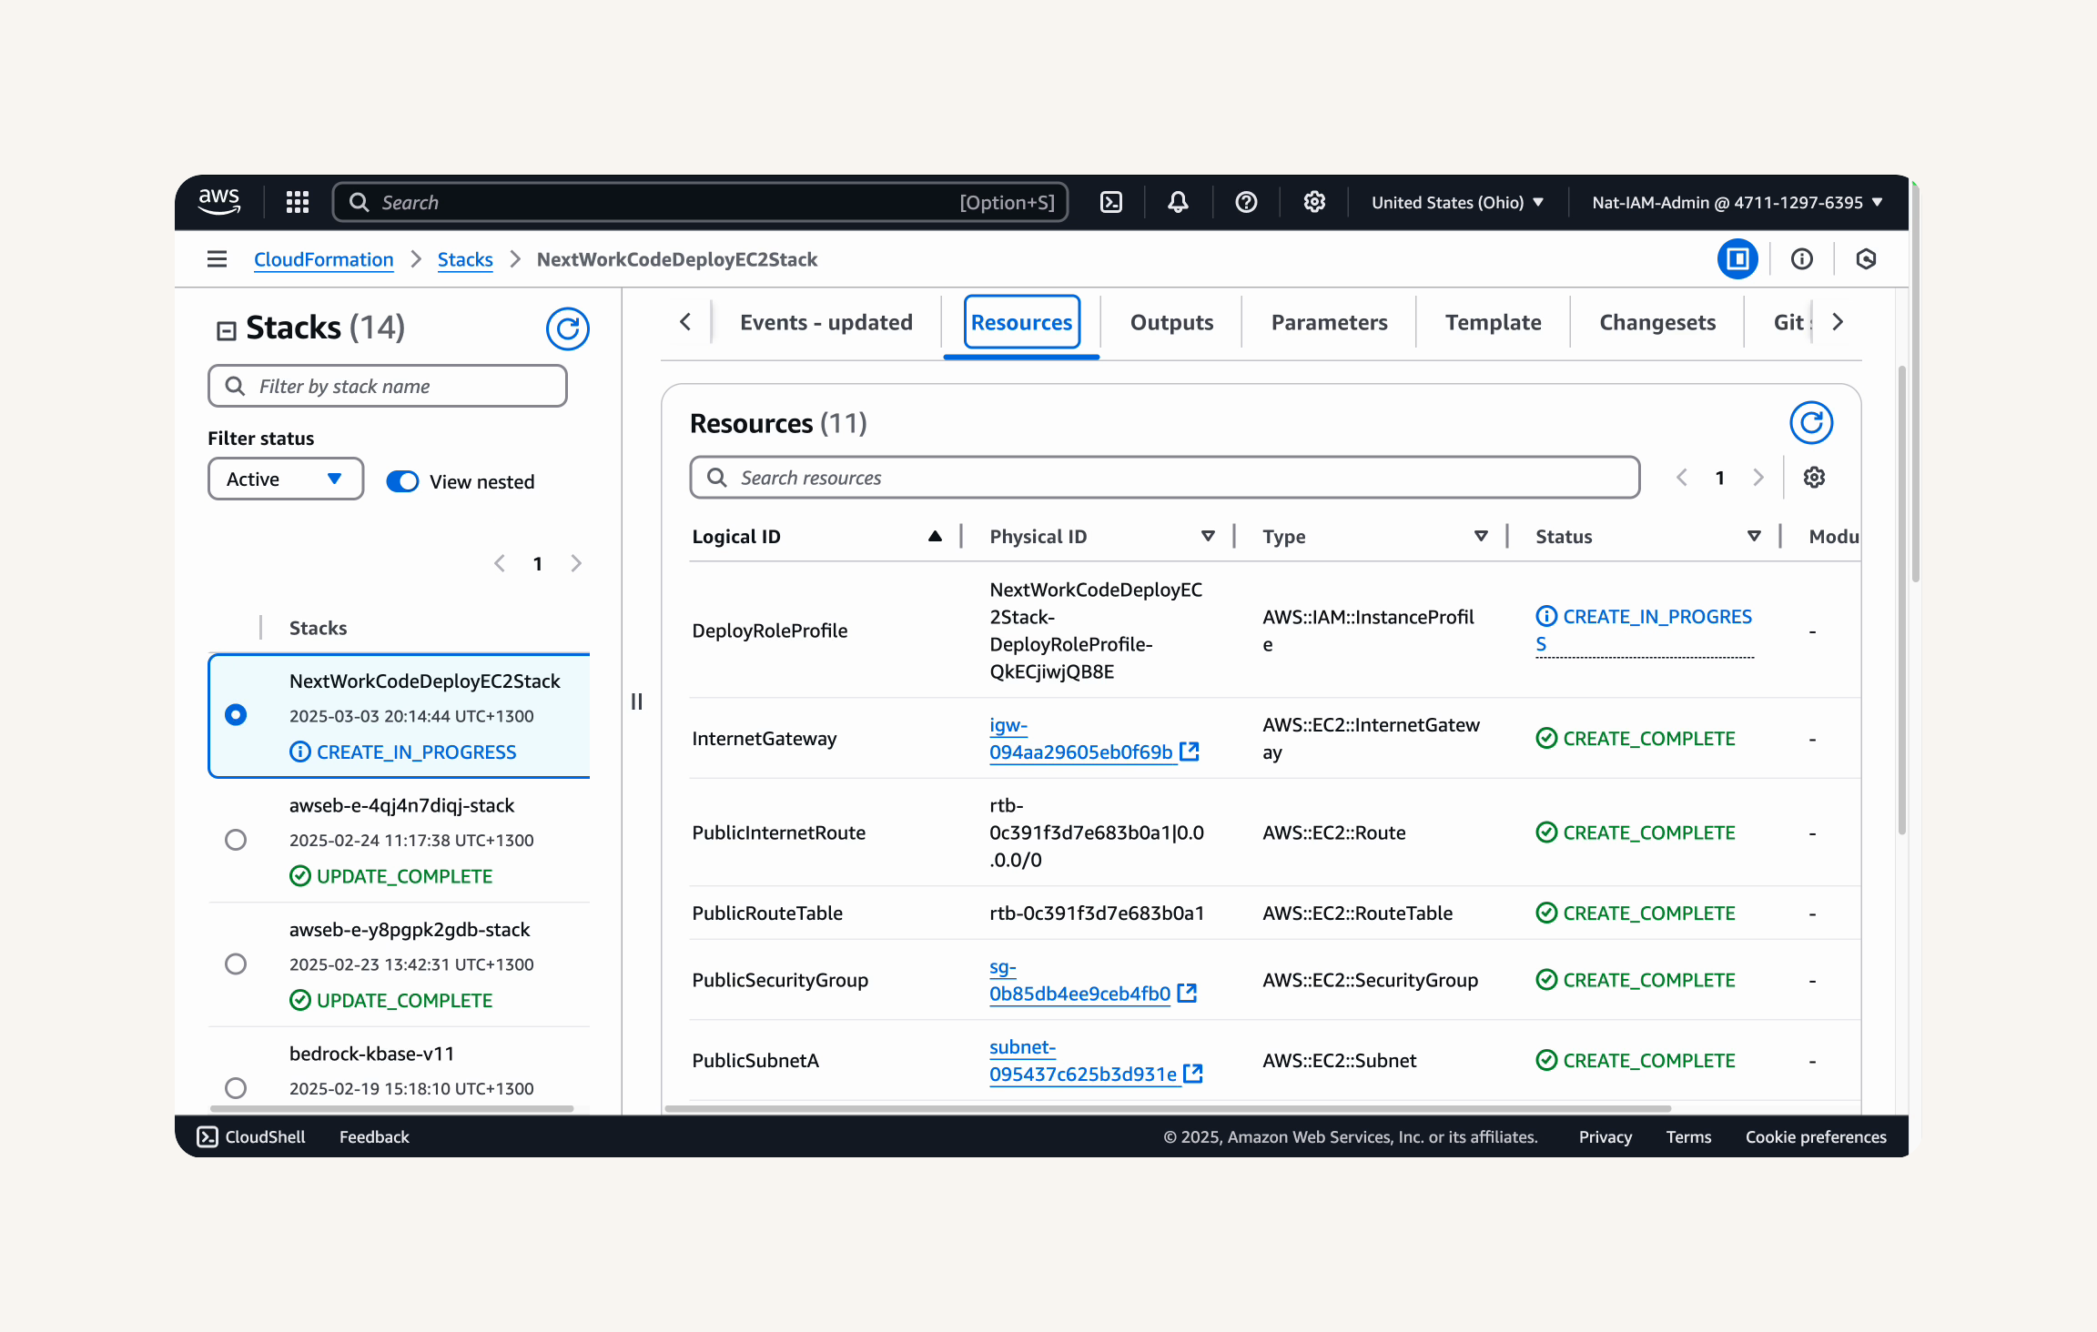Open Resources table preferences gear
This screenshot has height=1332, width=2097.
point(1814,478)
